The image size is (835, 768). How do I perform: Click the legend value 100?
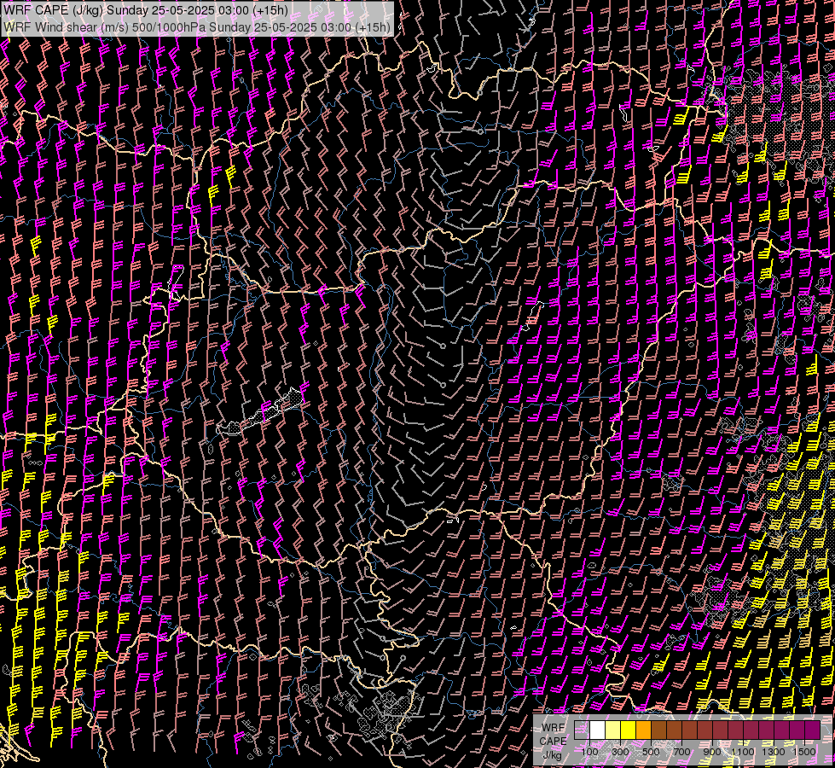pos(589,752)
